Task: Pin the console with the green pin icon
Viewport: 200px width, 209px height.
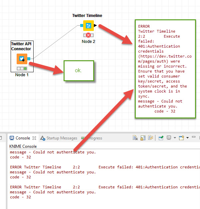Action: point(161,138)
